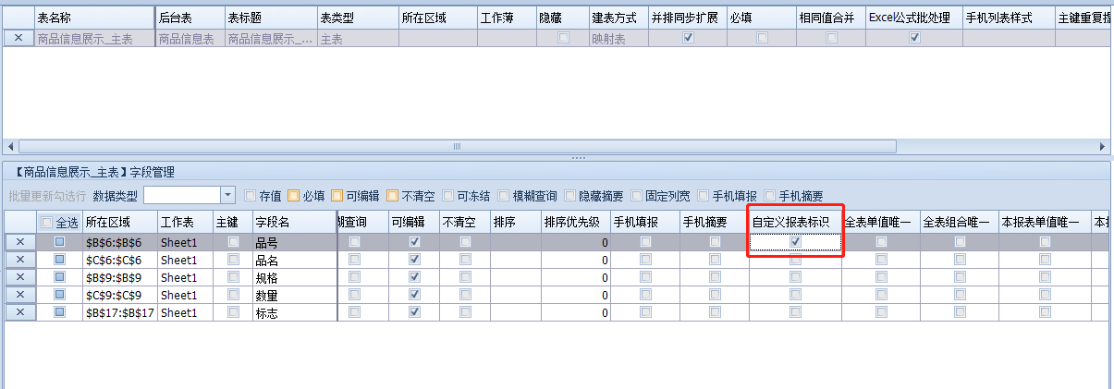The image size is (1114, 389).
Task: Click the 批量更新勾选行 button
Action: (x=47, y=196)
